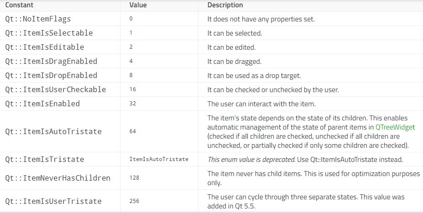This screenshot has height=213, width=423.
Task: Click Qt::ItemIsUserCheckable constant name
Action: 55,90
